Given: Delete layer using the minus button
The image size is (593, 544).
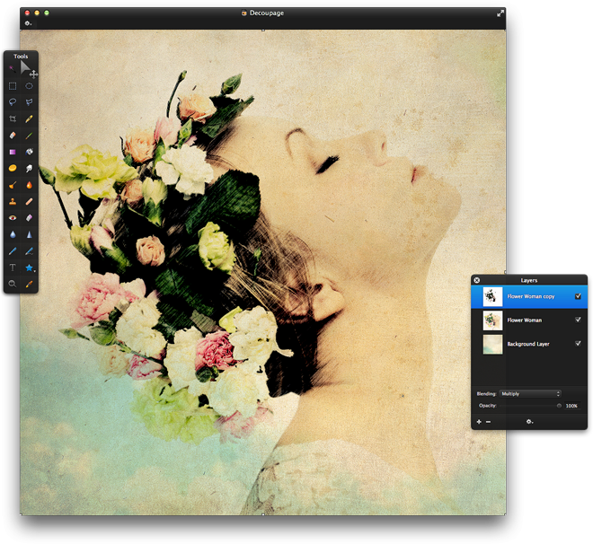Looking at the screenshot, I should pos(489,421).
